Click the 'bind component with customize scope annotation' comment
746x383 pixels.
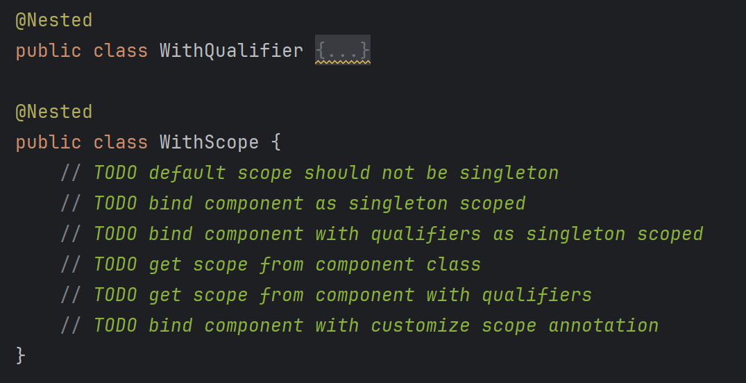[x=376, y=325]
